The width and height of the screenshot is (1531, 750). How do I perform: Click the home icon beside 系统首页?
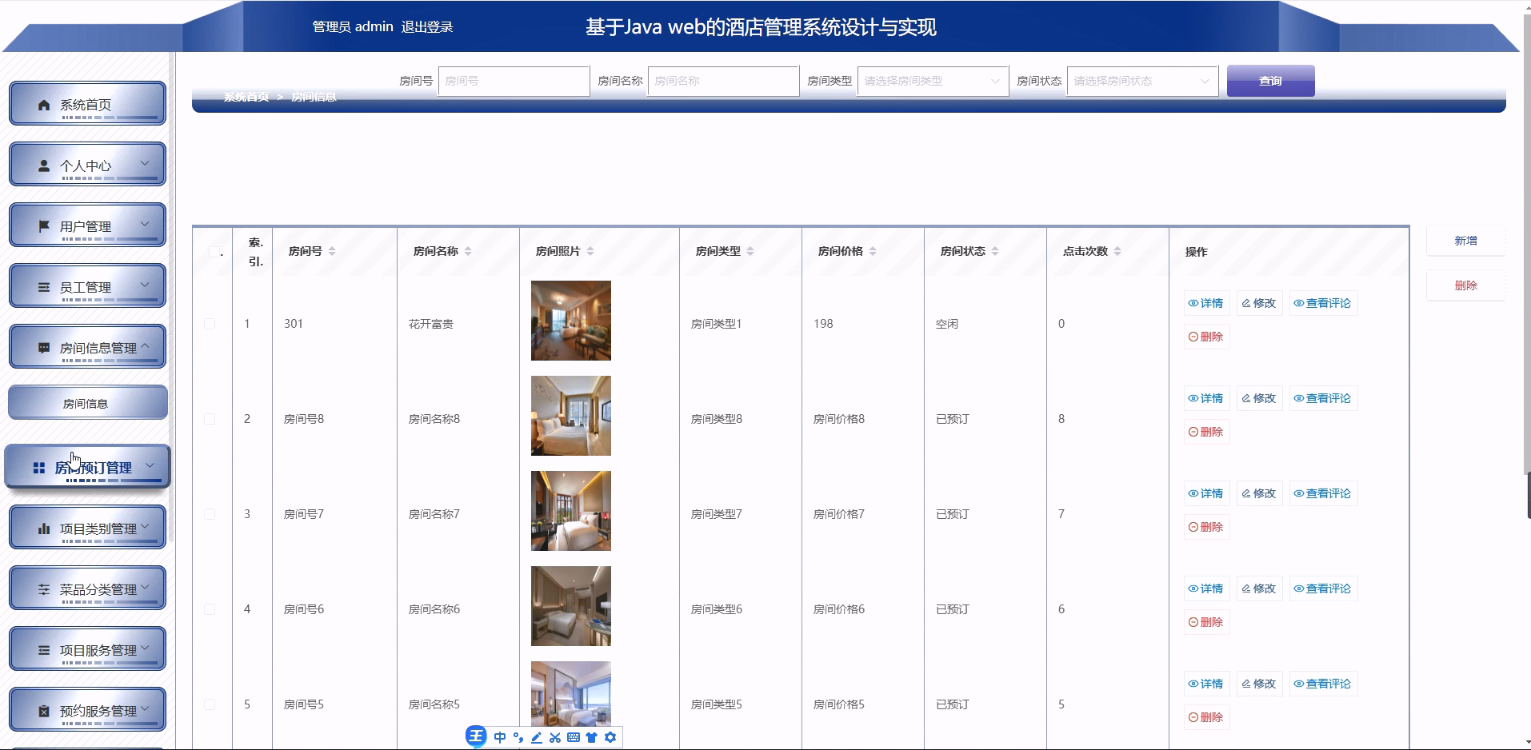(x=44, y=103)
